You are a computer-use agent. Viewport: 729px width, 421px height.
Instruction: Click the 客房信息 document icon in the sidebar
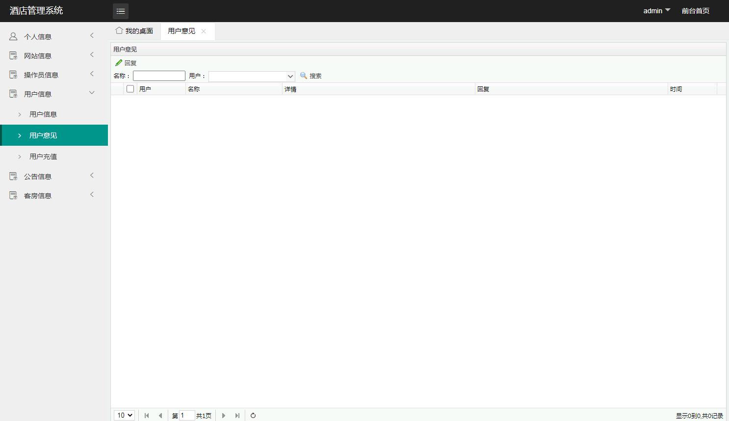click(13, 195)
